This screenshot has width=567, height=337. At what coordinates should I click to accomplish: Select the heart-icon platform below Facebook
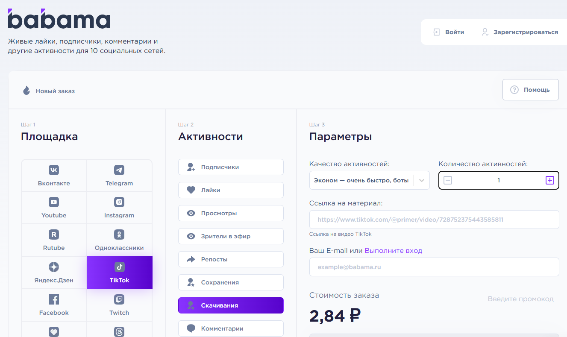[x=54, y=332]
